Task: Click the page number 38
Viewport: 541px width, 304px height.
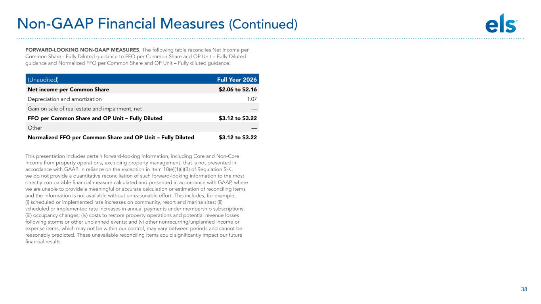Action: [x=524, y=289]
